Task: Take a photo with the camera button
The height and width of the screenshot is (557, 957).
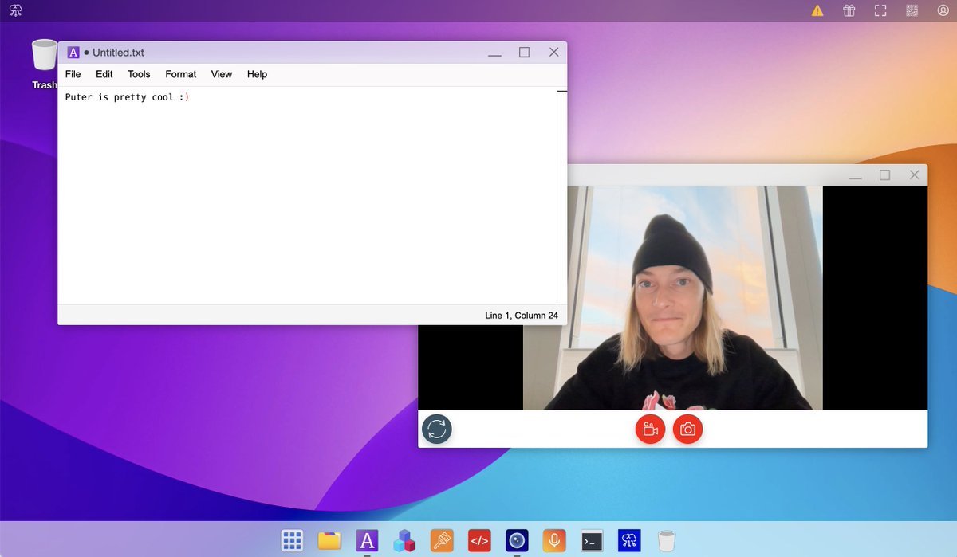Action: (687, 429)
